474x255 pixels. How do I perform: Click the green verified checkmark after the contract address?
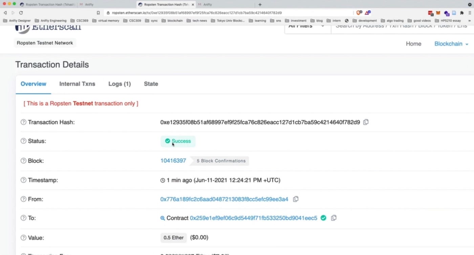(x=323, y=218)
